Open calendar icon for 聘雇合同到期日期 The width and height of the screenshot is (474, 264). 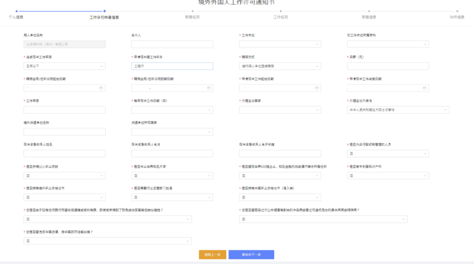(209, 88)
